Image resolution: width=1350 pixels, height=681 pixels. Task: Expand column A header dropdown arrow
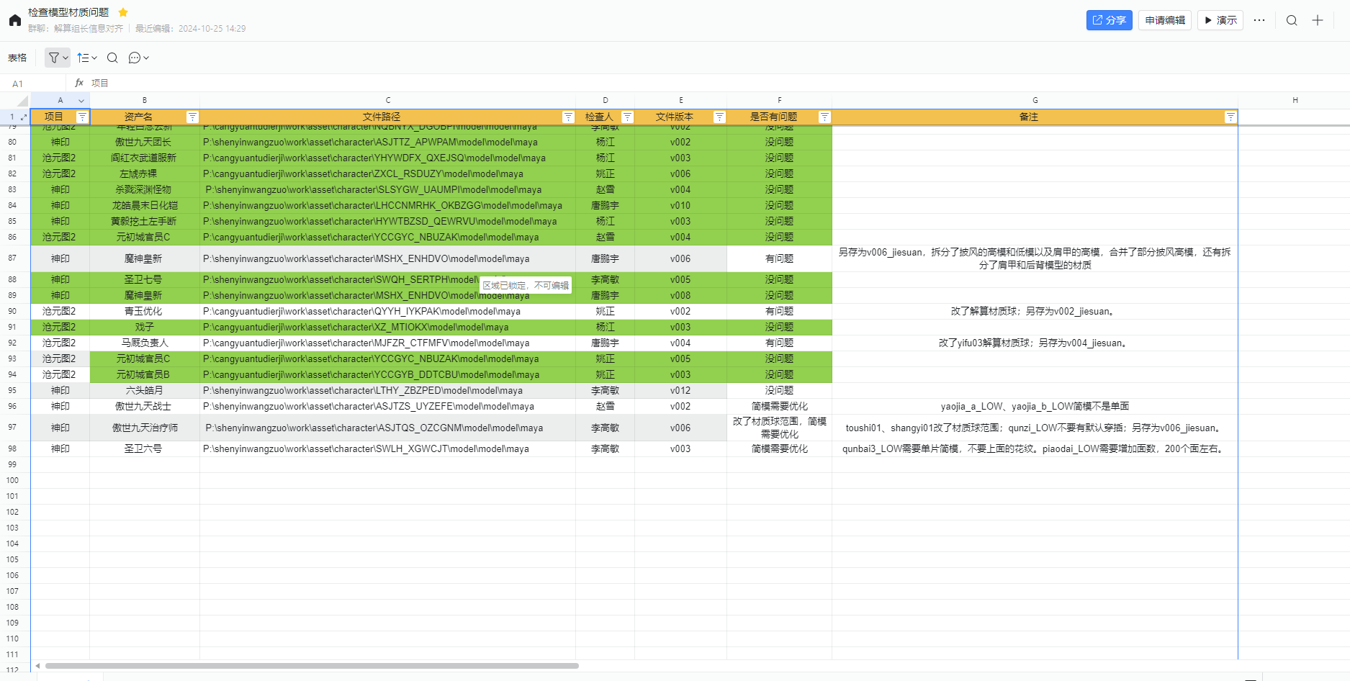(x=81, y=100)
